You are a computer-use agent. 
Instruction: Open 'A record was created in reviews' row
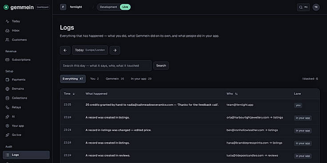[190, 156]
